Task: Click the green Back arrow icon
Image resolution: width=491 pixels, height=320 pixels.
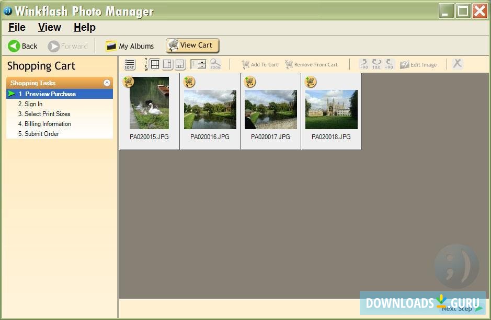Action: (x=14, y=46)
